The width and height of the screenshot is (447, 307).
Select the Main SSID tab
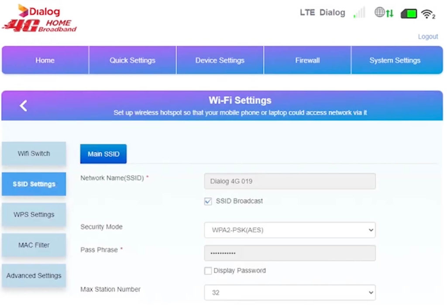click(103, 153)
